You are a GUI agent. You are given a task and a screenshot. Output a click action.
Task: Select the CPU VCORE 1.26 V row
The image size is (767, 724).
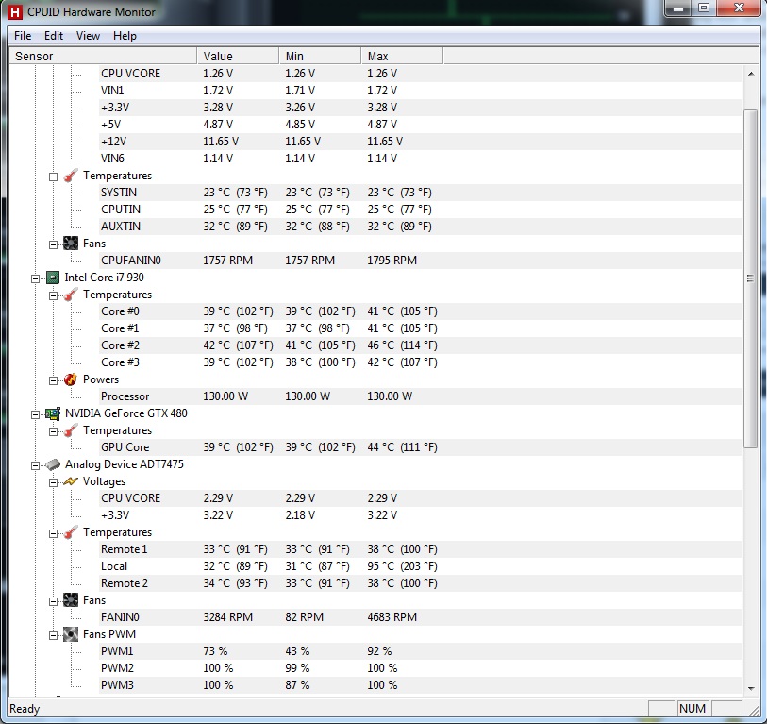coord(421,74)
